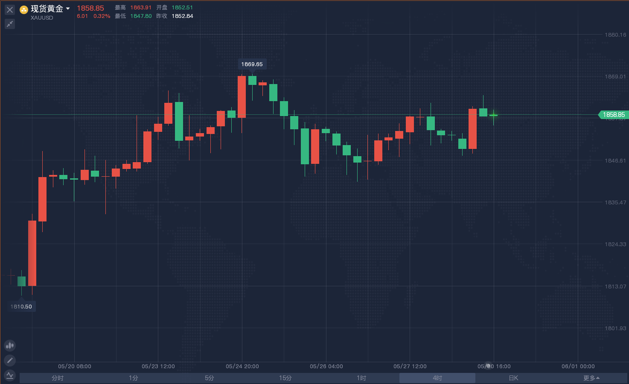Image resolution: width=629 pixels, height=384 pixels.
Task: Open the technical indicators line icon
Action: point(10,375)
